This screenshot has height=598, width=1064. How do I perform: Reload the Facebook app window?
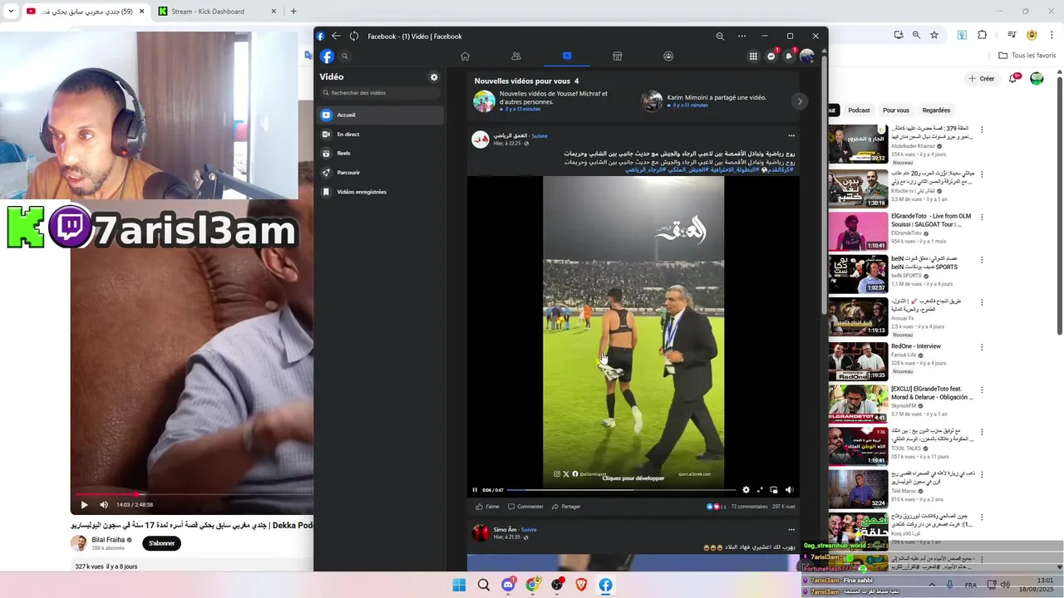(x=354, y=36)
